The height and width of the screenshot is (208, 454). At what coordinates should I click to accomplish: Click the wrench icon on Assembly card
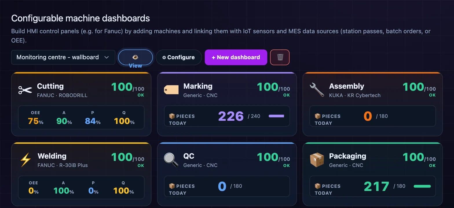tap(317, 90)
